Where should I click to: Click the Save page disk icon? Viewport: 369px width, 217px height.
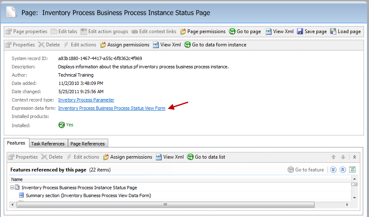[300, 31]
